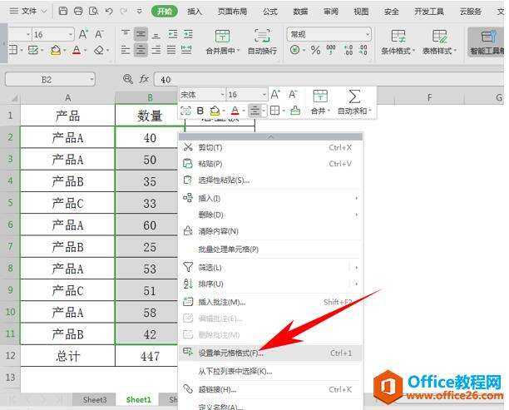Toggle top vertical alignment in ribbon

coord(126,34)
